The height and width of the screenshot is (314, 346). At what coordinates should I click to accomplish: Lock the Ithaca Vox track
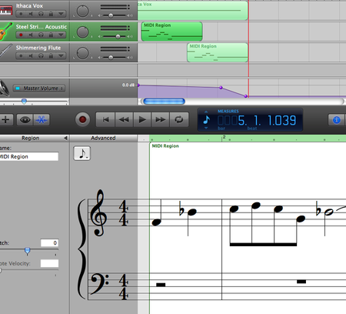(x=51, y=14)
